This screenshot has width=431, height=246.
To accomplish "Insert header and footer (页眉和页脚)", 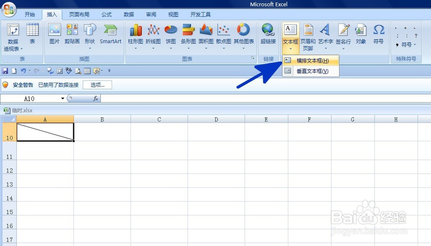I will click(x=308, y=37).
